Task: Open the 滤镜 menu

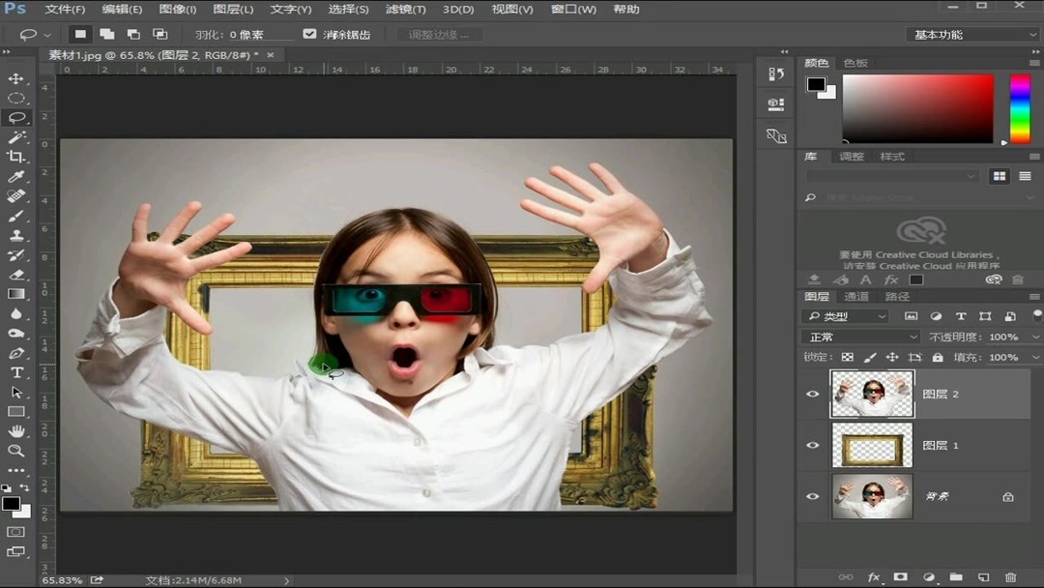Action: (x=405, y=9)
